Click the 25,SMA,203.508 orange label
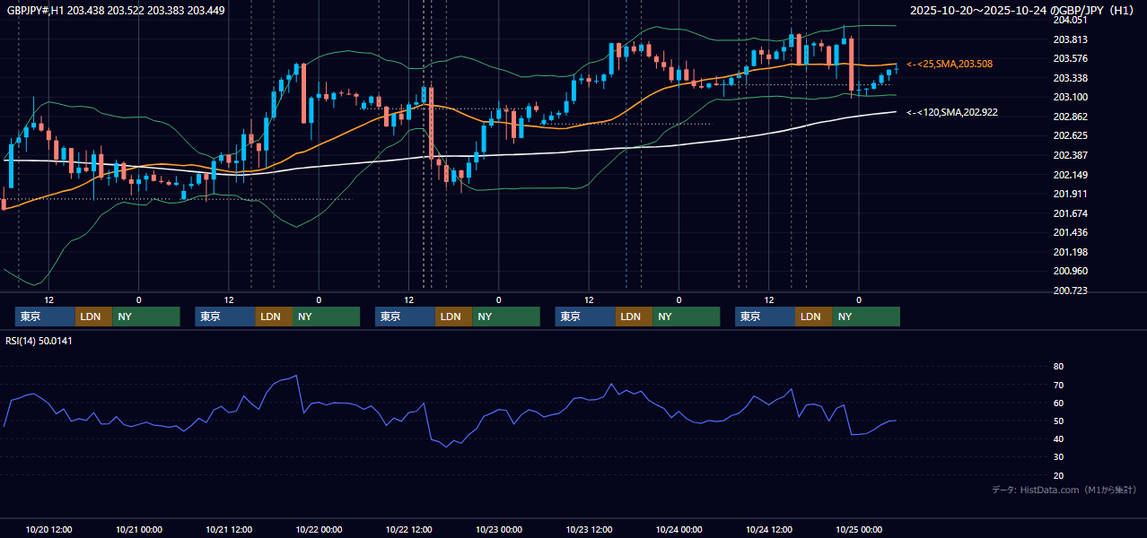 950,64
